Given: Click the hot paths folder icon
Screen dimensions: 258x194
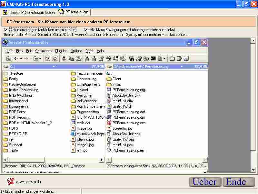Looking at the screenshot, I should point(36,59).
